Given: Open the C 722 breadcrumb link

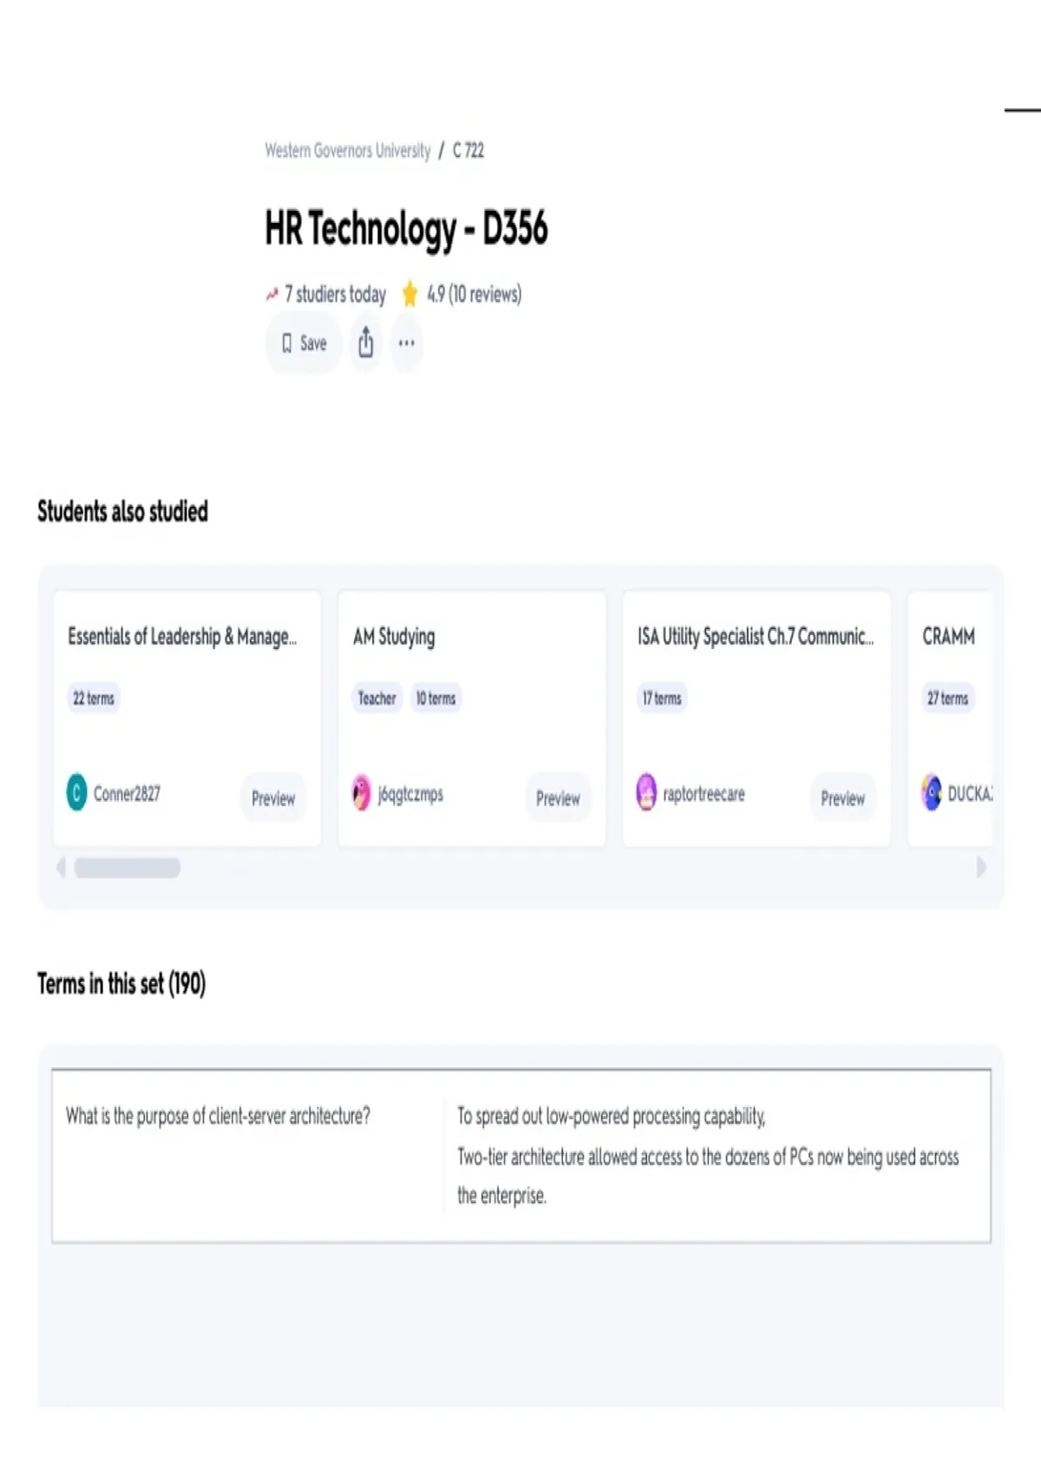Looking at the screenshot, I should 468,151.
